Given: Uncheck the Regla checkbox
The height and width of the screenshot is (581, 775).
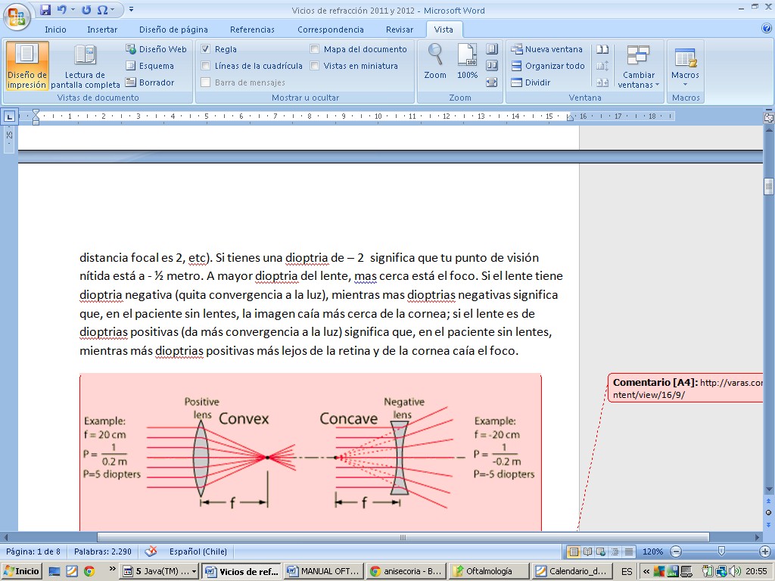Looking at the screenshot, I should [x=206, y=49].
